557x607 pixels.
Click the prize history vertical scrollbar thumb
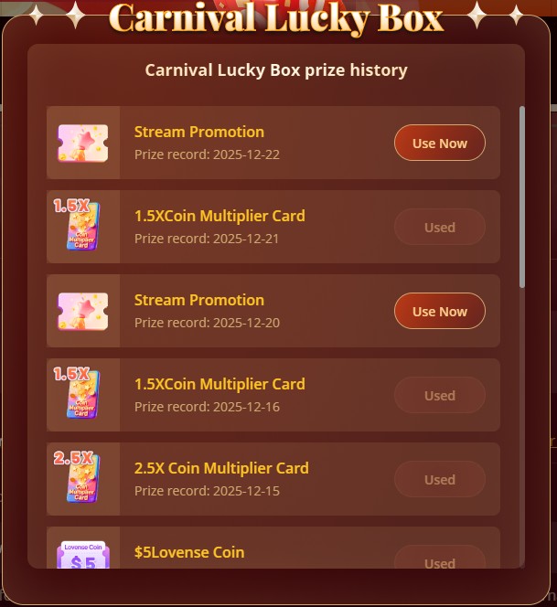(522, 197)
